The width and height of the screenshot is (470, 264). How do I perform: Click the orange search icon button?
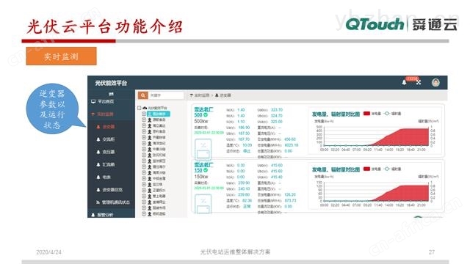point(143,95)
